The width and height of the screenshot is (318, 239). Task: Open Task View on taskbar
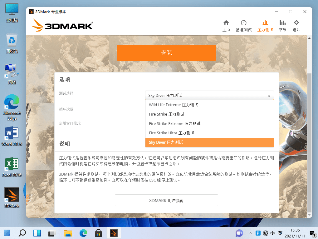[x=52, y=233]
